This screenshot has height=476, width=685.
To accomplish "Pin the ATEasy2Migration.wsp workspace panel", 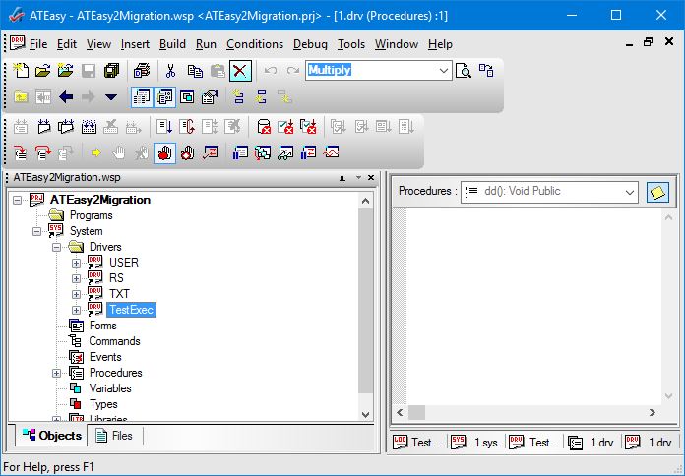I will click(342, 178).
